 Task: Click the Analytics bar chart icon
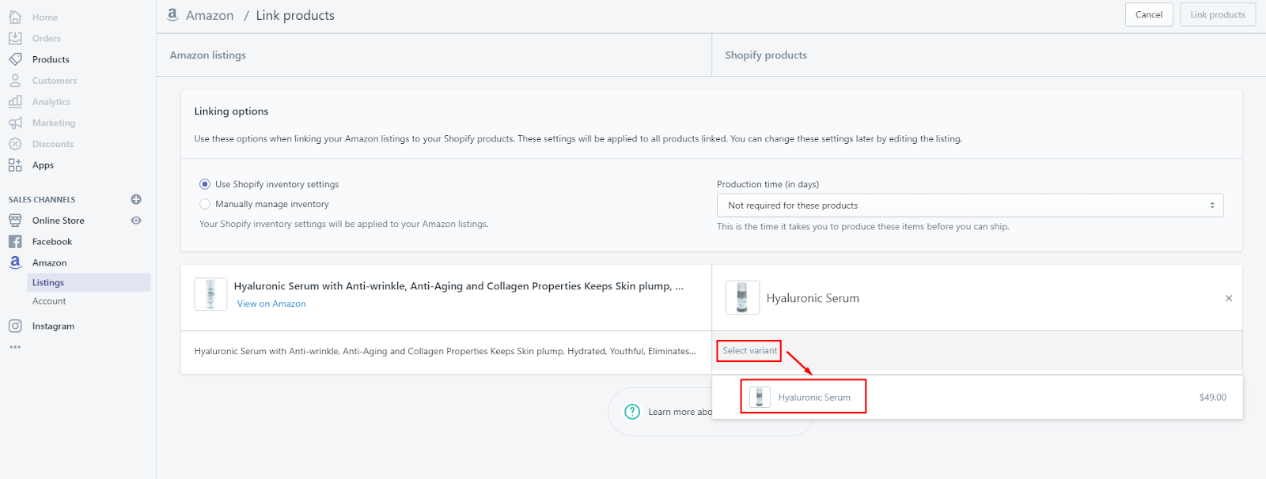click(15, 101)
